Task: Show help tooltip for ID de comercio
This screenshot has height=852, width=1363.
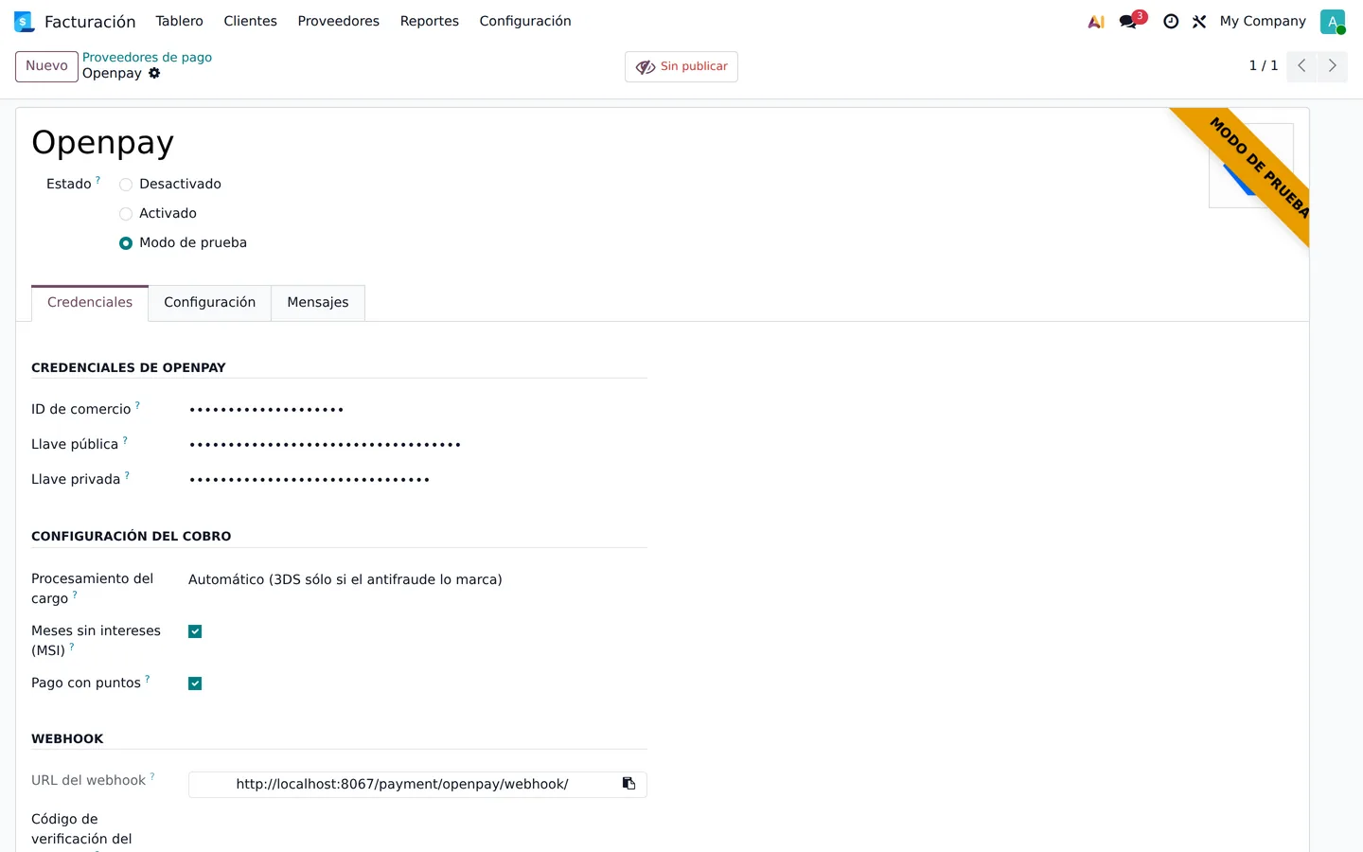Action: tap(137, 405)
